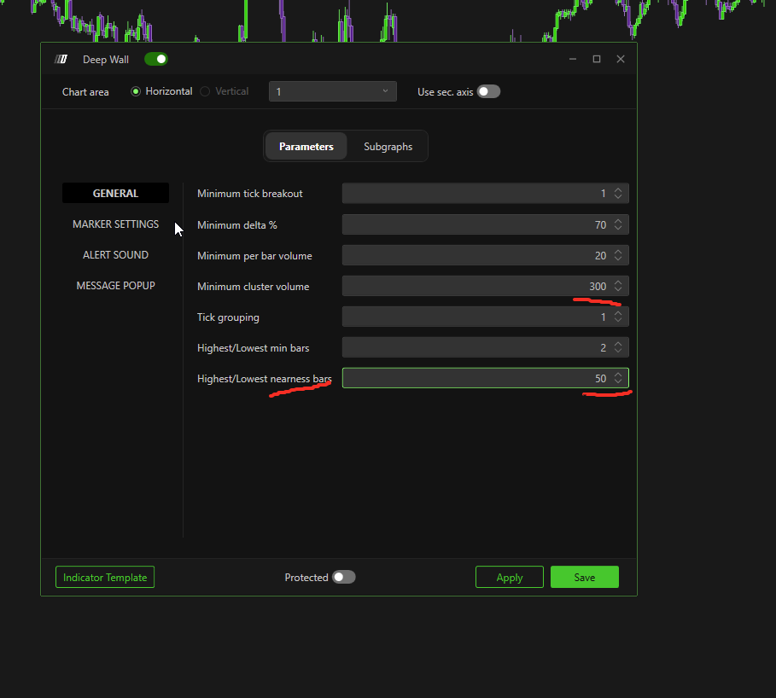Screen dimensions: 776x698
Task: Open the ALERT SOUND section
Action: (x=115, y=255)
